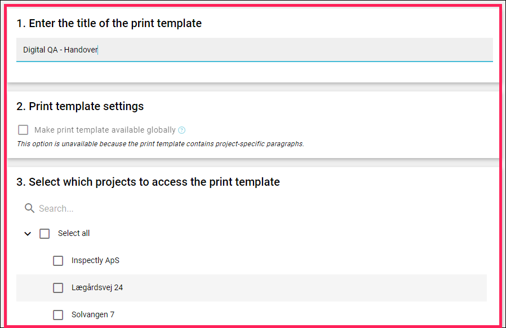Screen dimensions: 506x328
Task: Click the Print template settings heading
Action: click(x=80, y=106)
